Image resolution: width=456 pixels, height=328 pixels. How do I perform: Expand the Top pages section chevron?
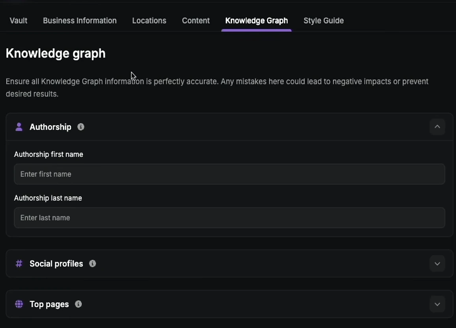pos(437,304)
